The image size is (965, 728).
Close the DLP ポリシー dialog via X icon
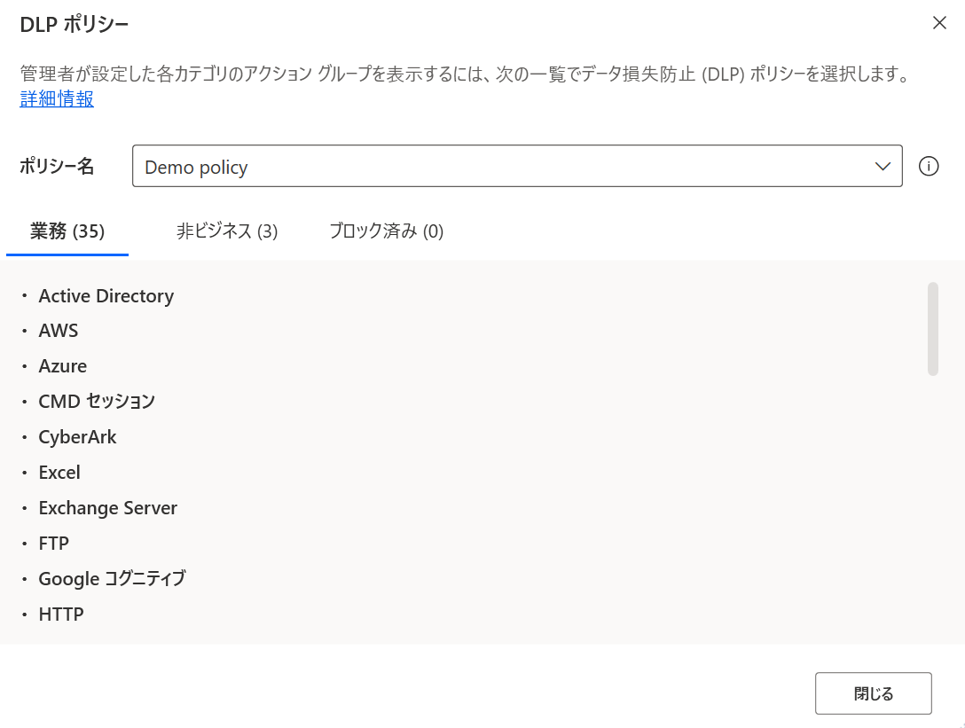click(939, 23)
